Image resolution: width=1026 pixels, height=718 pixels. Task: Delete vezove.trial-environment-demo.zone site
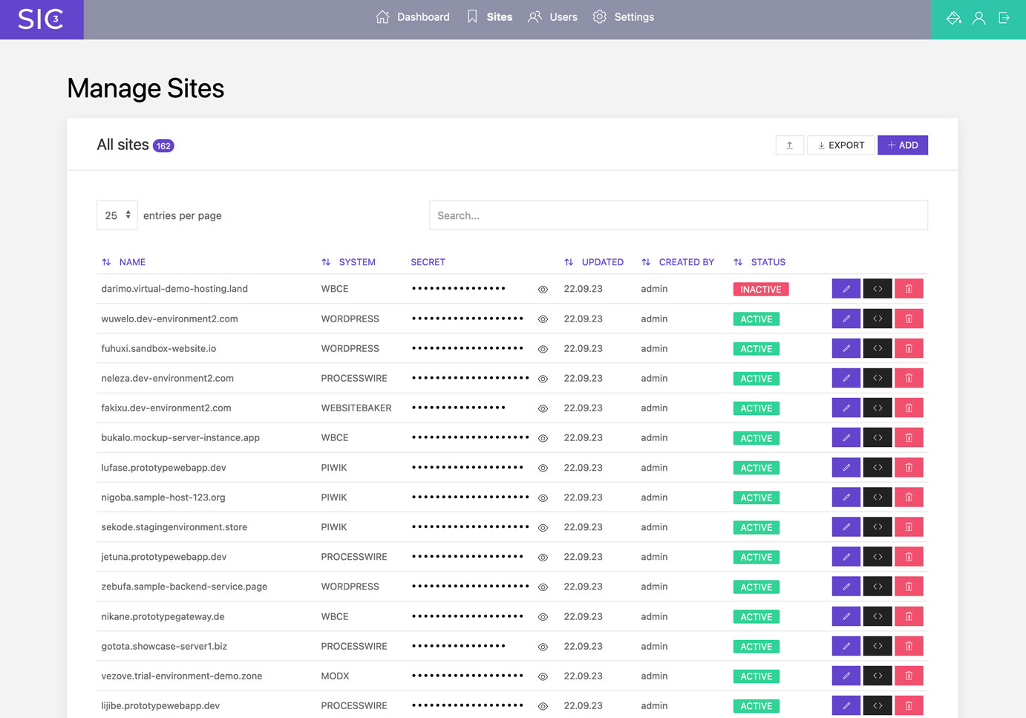(x=909, y=676)
